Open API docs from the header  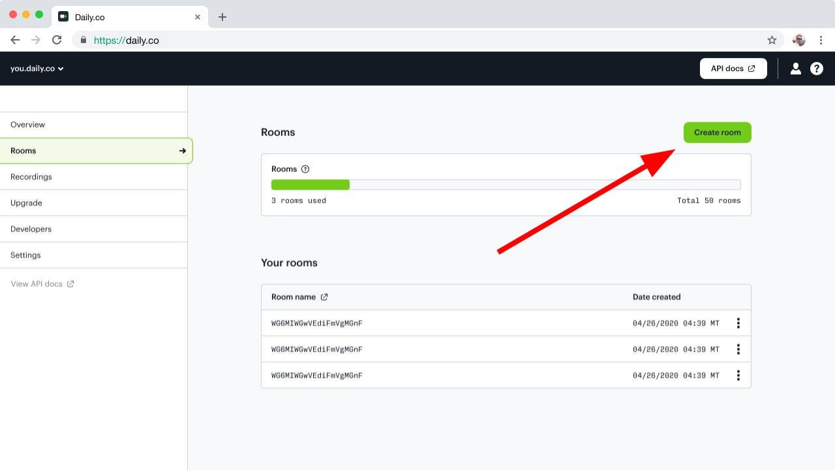point(733,69)
